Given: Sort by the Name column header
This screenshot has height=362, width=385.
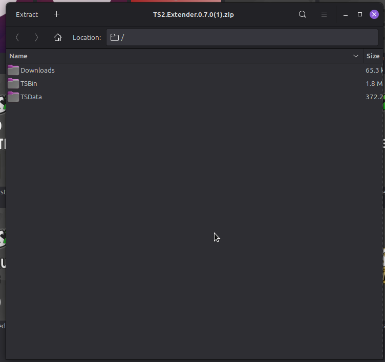Looking at the screenshot, I should [18, 56].
